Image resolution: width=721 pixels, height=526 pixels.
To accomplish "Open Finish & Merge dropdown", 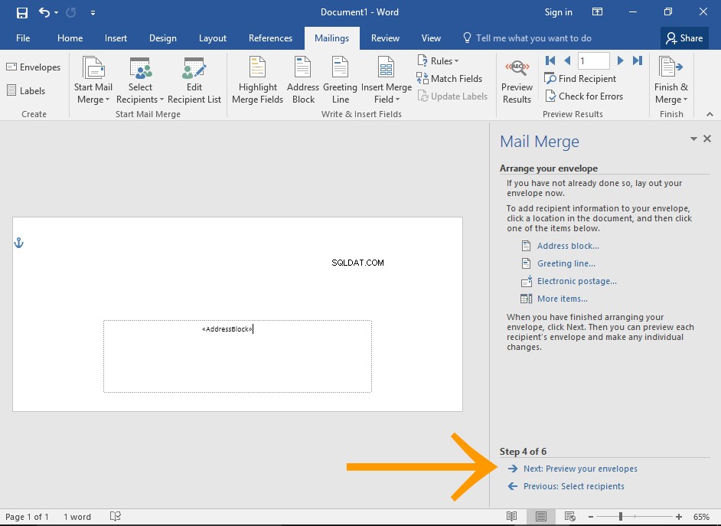I will (671, 80).
